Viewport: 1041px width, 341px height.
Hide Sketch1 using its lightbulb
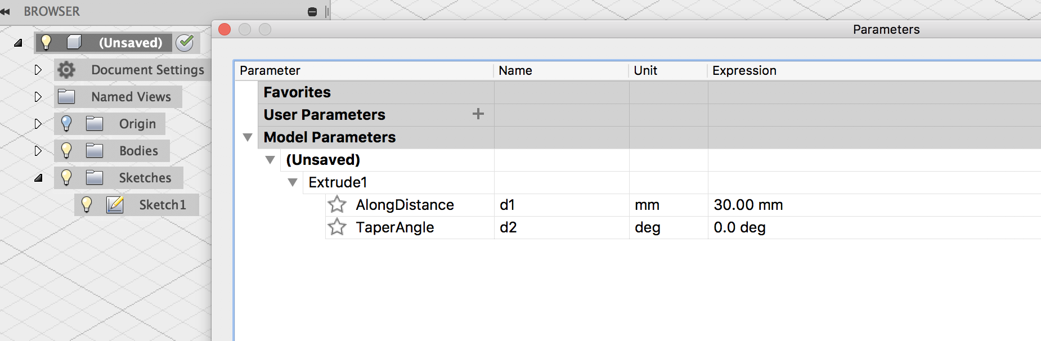[x=87, y=204]
